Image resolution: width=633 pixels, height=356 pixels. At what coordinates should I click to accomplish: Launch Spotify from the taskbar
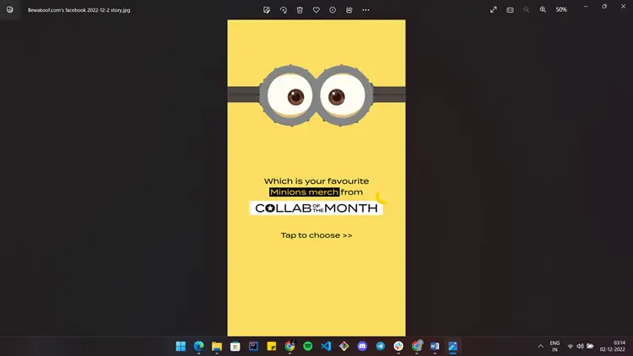pos(308,346)
